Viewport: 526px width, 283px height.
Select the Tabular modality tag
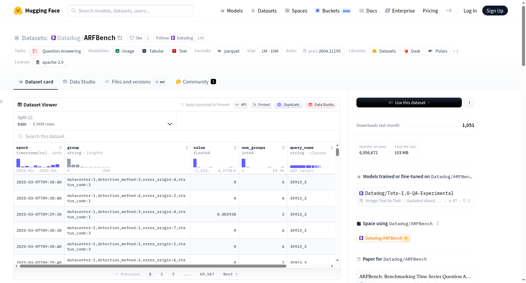coord(153,51)
